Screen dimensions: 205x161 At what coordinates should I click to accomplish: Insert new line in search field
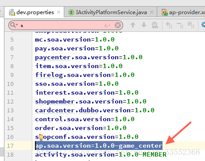point(107,26)
